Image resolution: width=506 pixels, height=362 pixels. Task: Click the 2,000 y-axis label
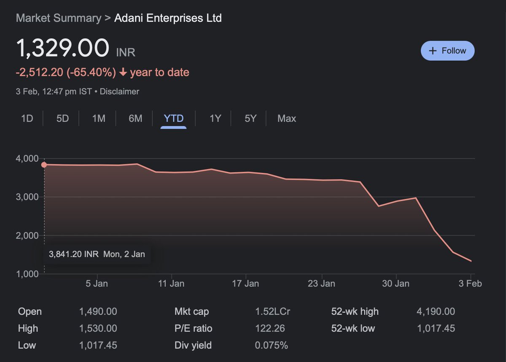27,235
